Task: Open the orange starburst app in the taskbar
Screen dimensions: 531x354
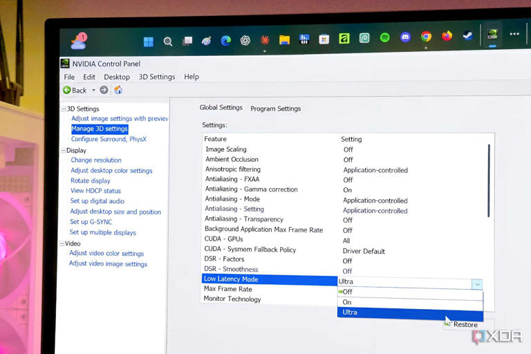Action: click(265, 40)
